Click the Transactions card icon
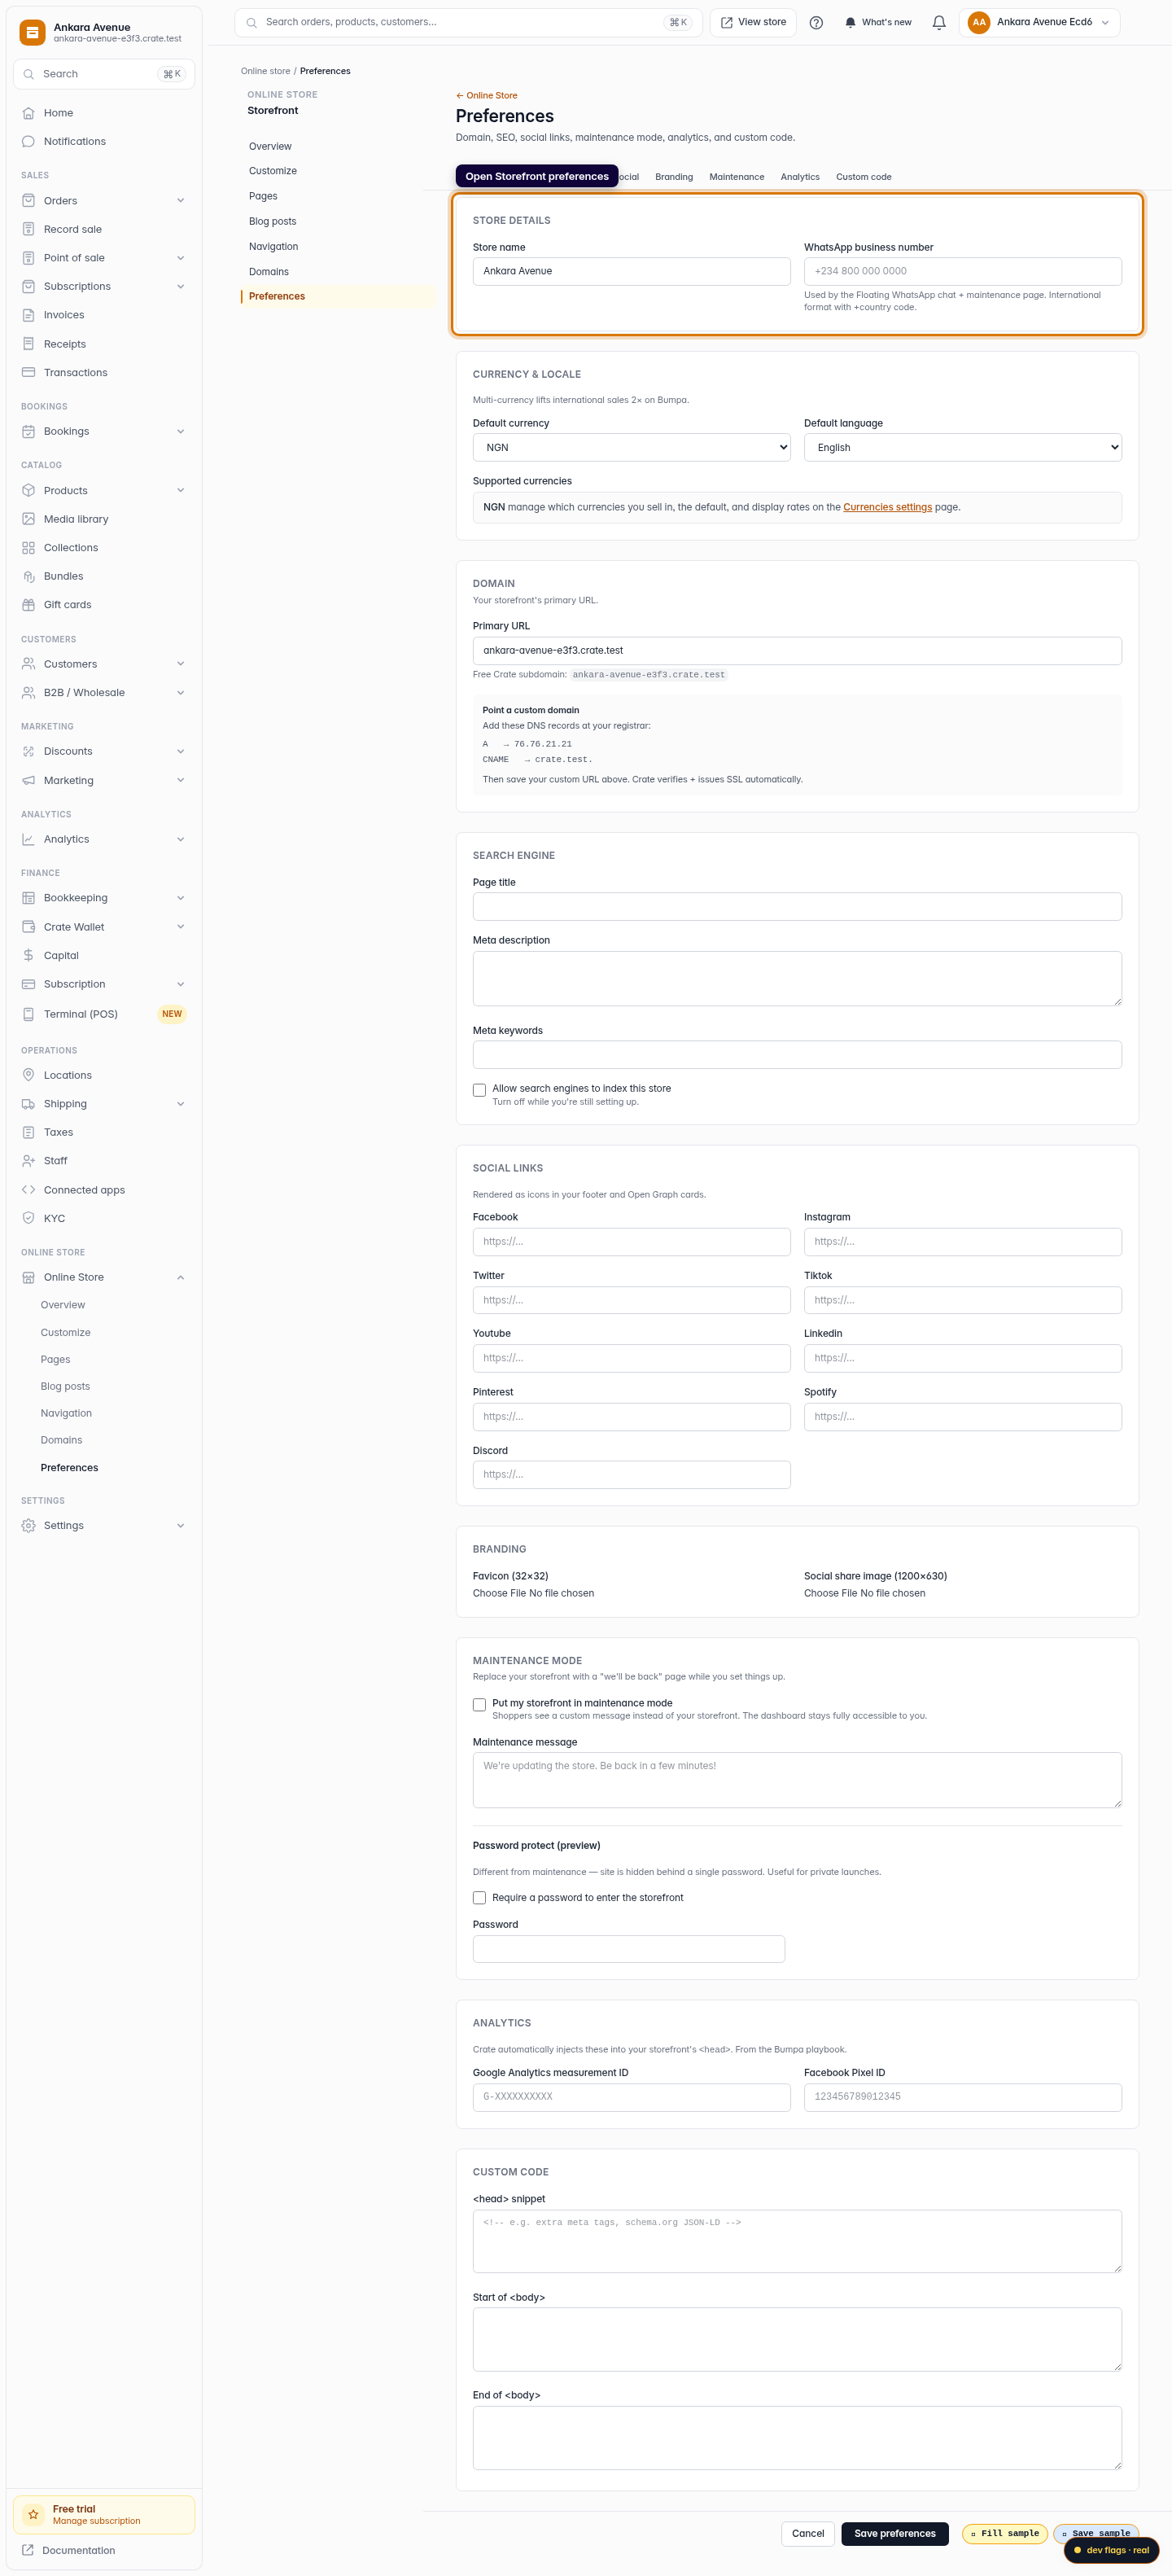 28,373
